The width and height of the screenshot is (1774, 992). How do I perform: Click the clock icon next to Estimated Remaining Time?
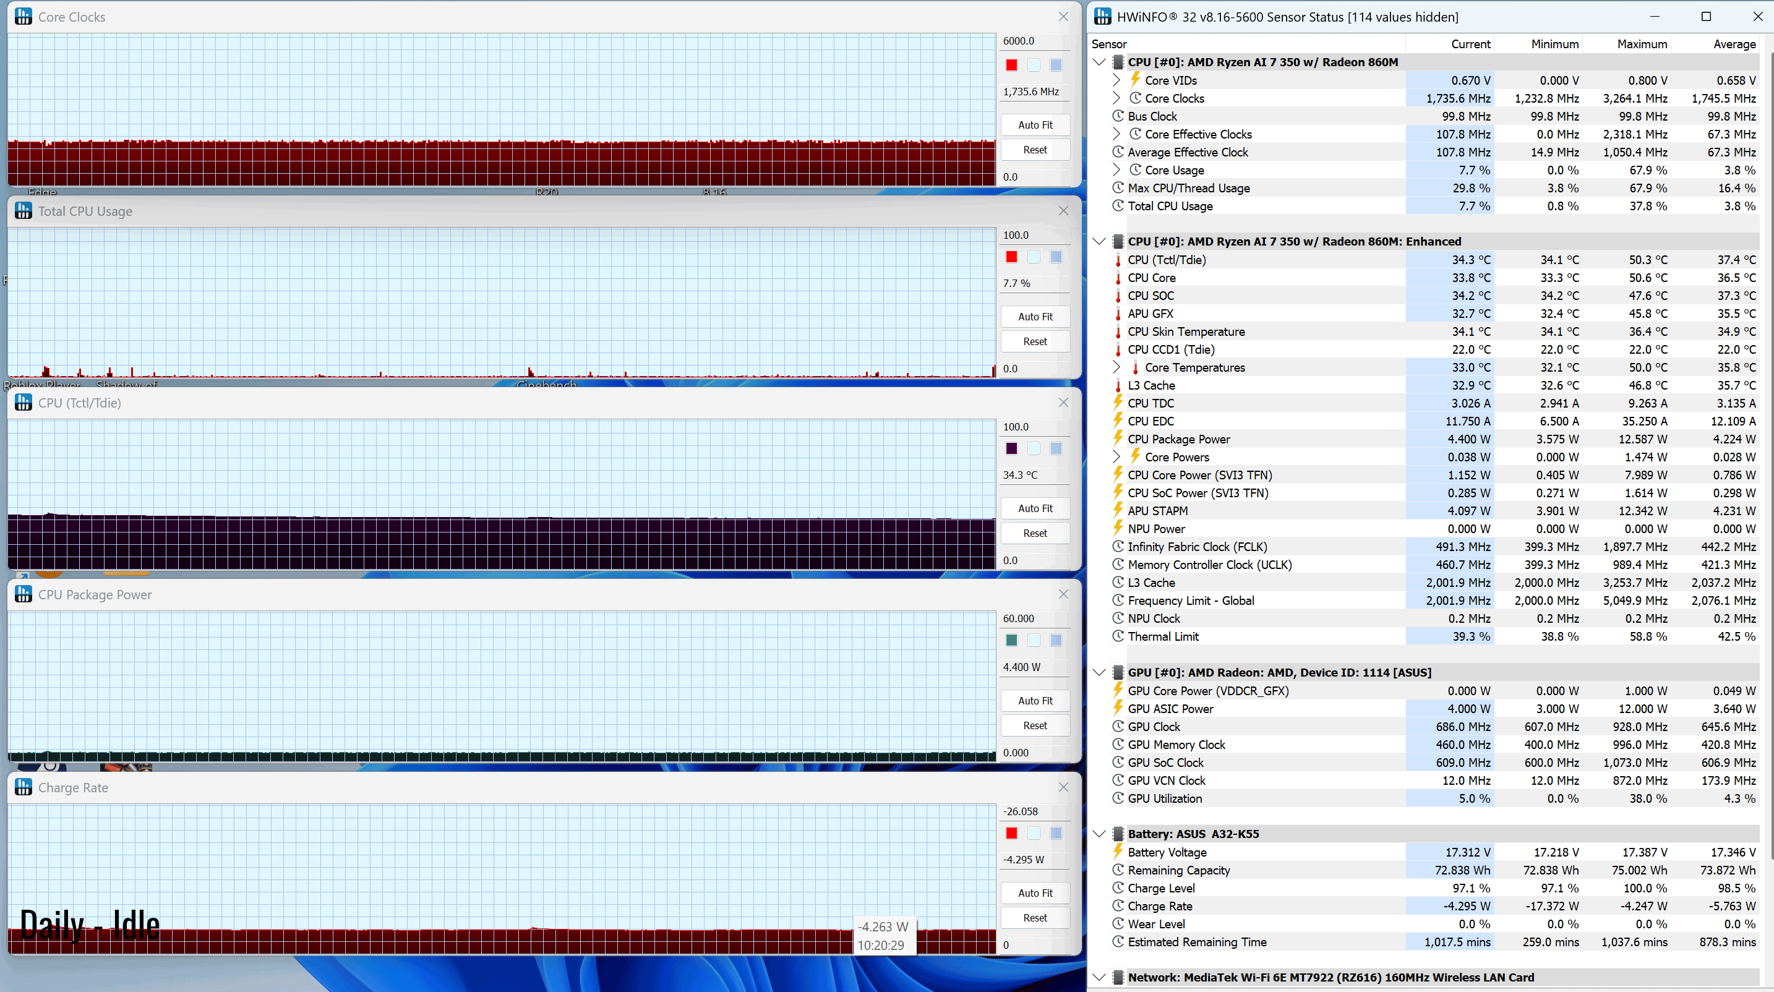click(x=1118, y=941)
